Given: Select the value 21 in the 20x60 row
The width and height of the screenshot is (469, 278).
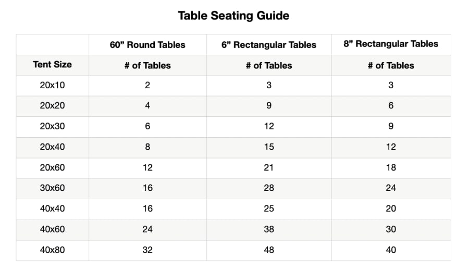Looking at the screenshot, I should (269, 167).
